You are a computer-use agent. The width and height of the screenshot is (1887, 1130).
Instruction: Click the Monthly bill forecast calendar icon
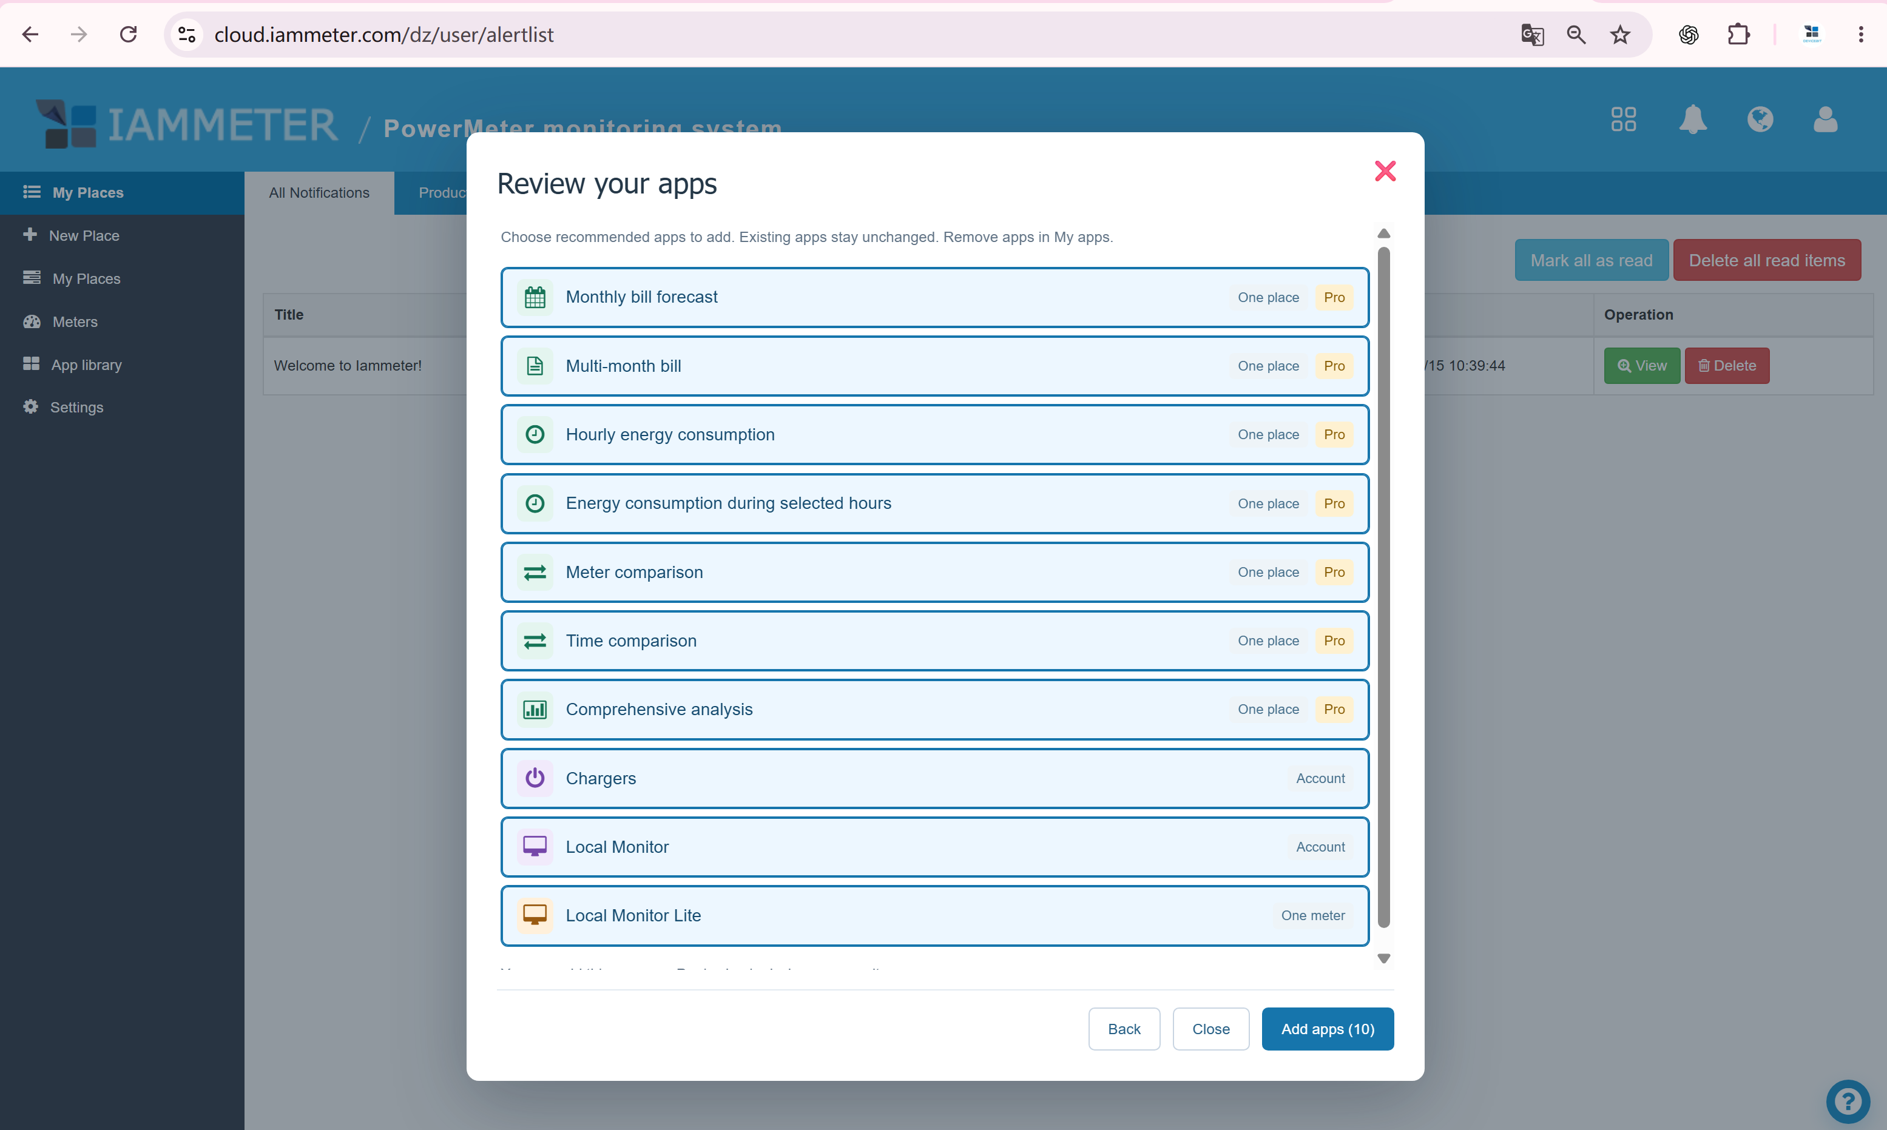coord(535,297)
